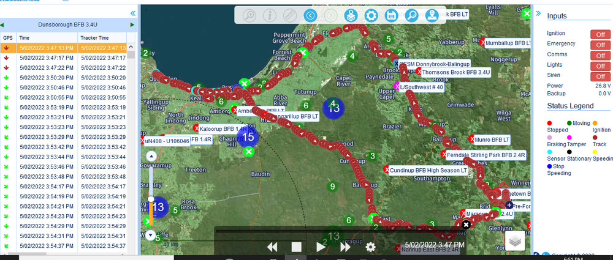Toggle the Siren input Off switch
The height and width of the screenshot is (260, 613).
(601, 76)
